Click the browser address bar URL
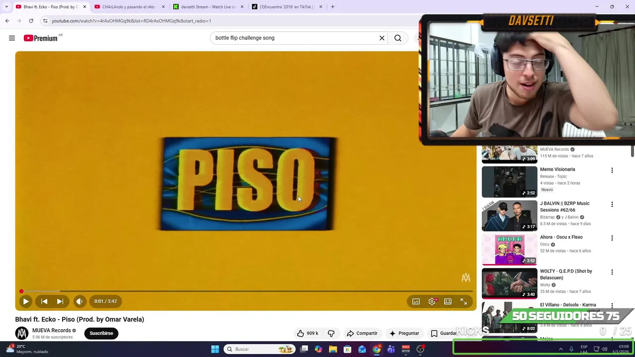 131,21
